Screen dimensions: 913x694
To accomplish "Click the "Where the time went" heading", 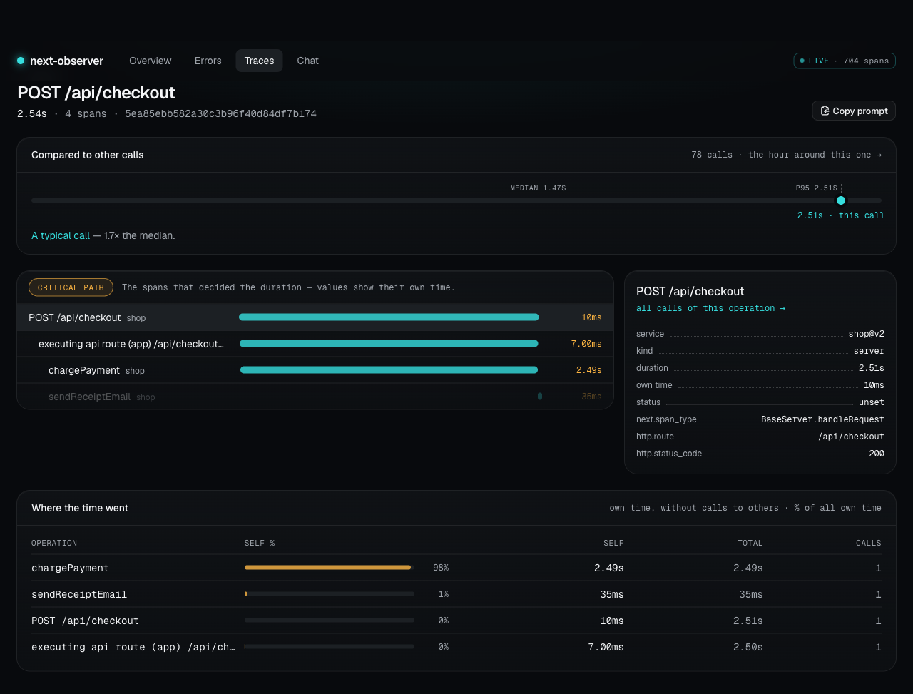I will pos(80,508).
